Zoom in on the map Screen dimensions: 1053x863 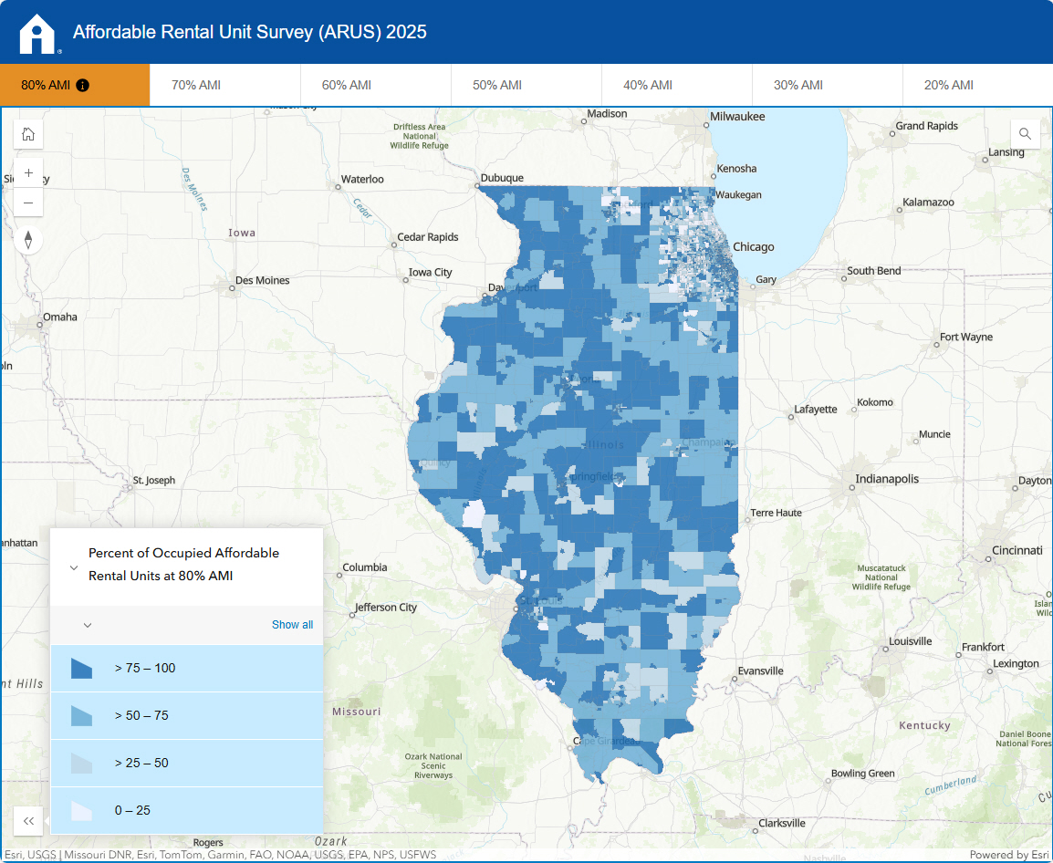point(28,173)
